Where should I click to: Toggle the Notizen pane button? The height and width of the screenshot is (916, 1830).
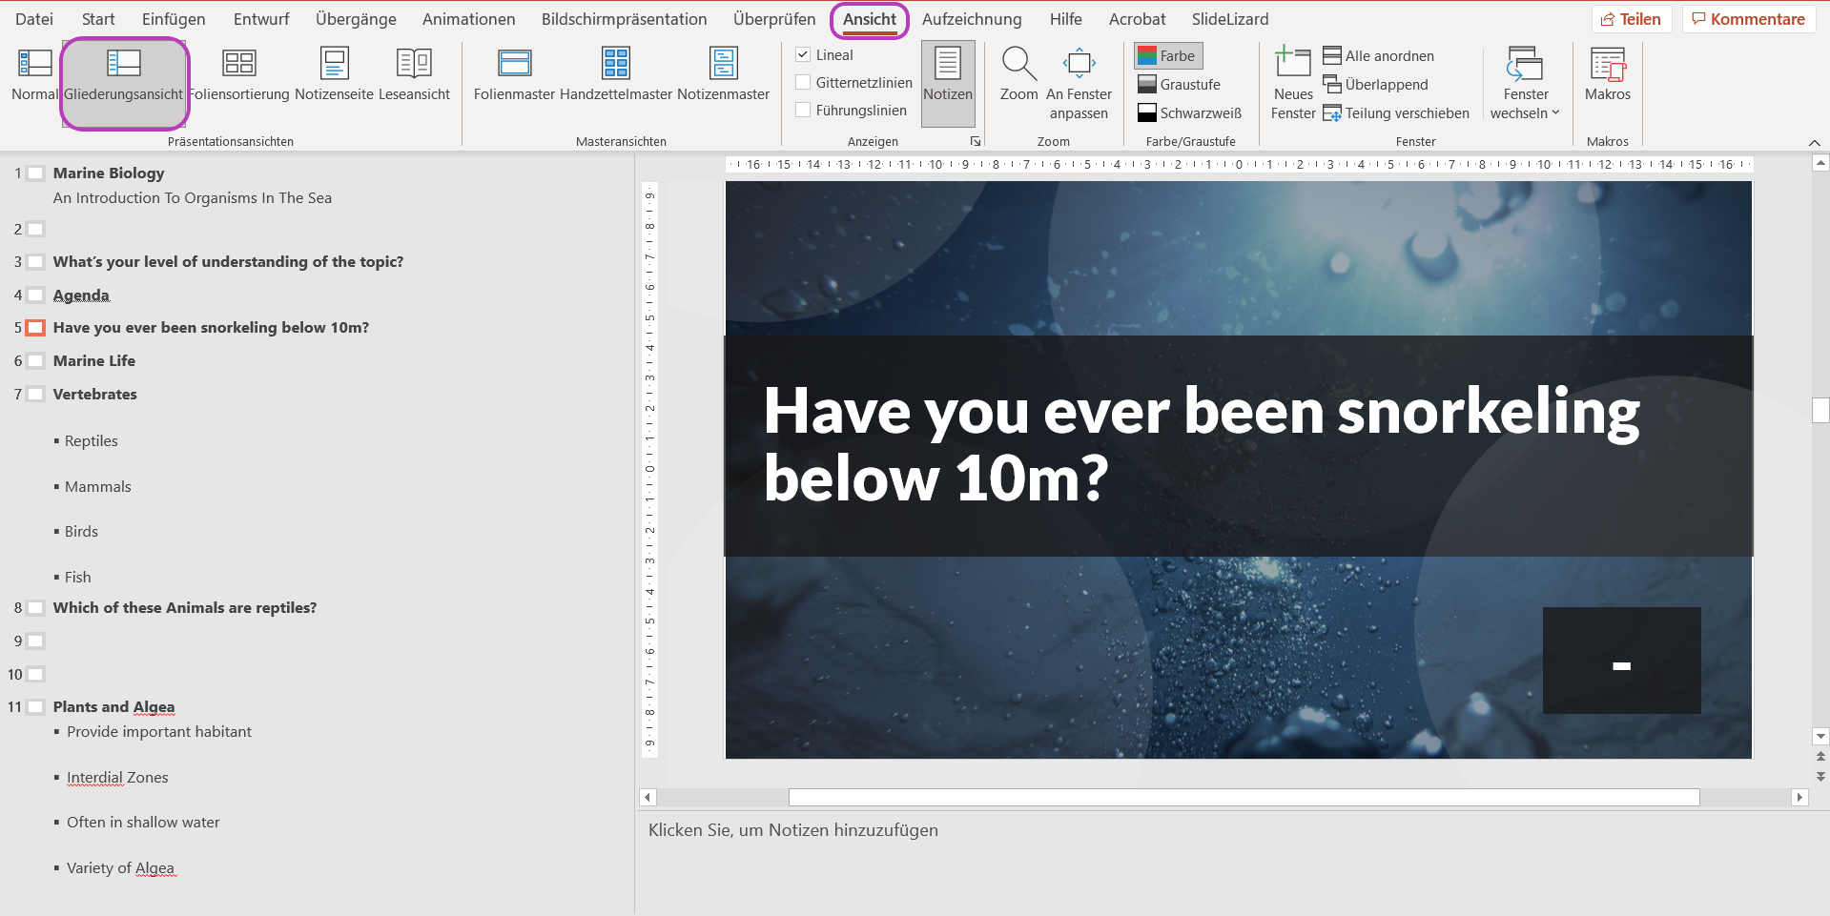[948, 84]
